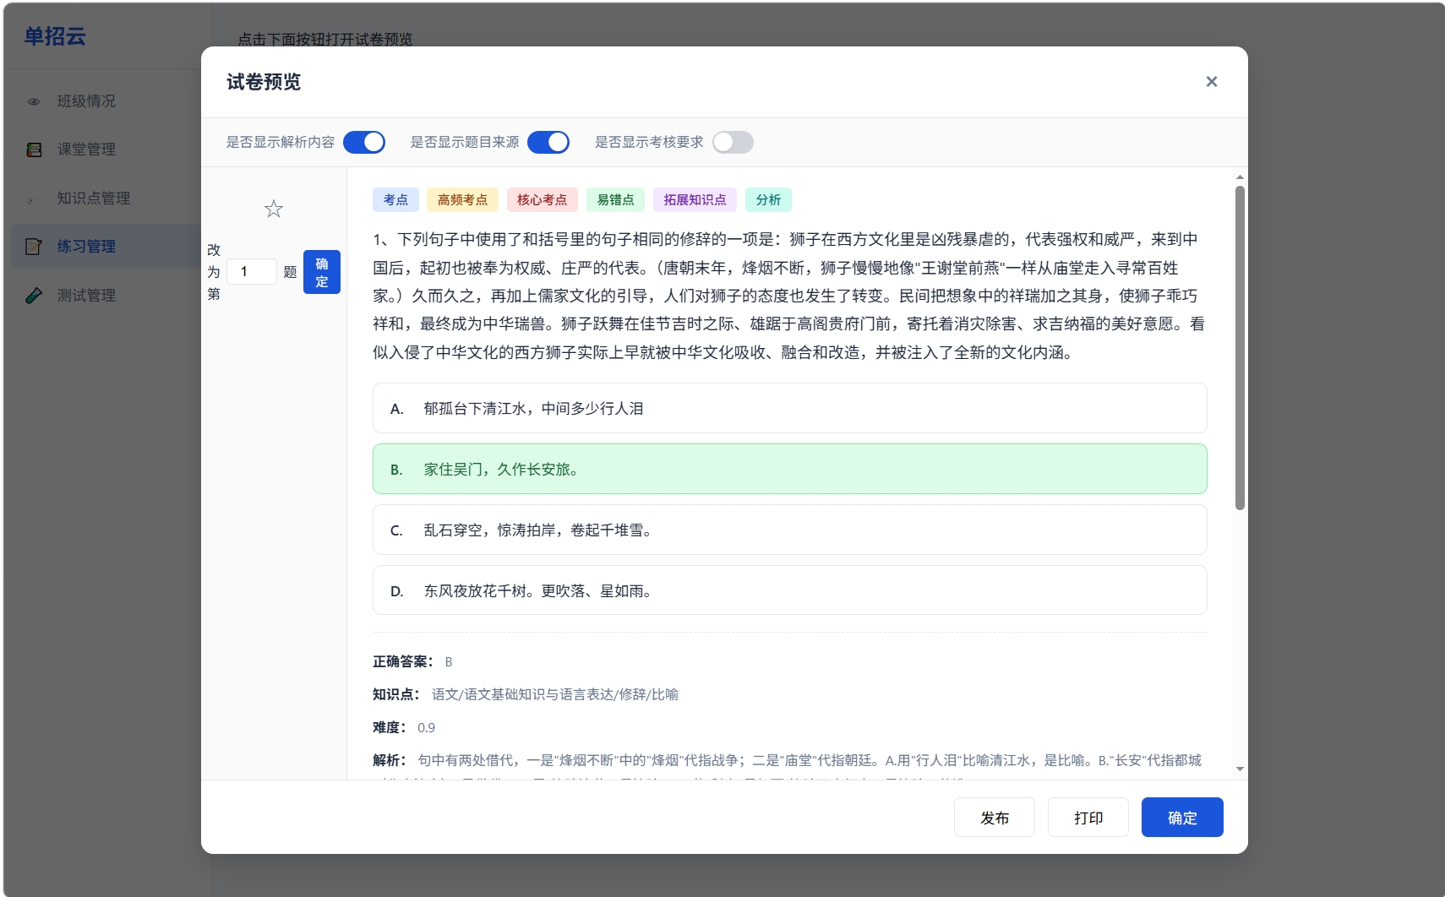This screenshot has height=897, width=1445.
Task: Click the 发布 button
Action: pos(995,818)
